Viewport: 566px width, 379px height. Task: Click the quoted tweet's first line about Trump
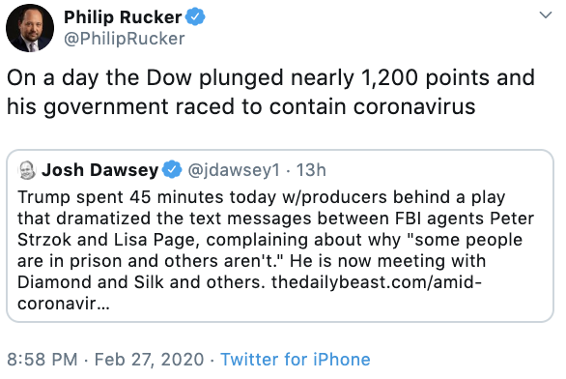(x=262, y=197)
